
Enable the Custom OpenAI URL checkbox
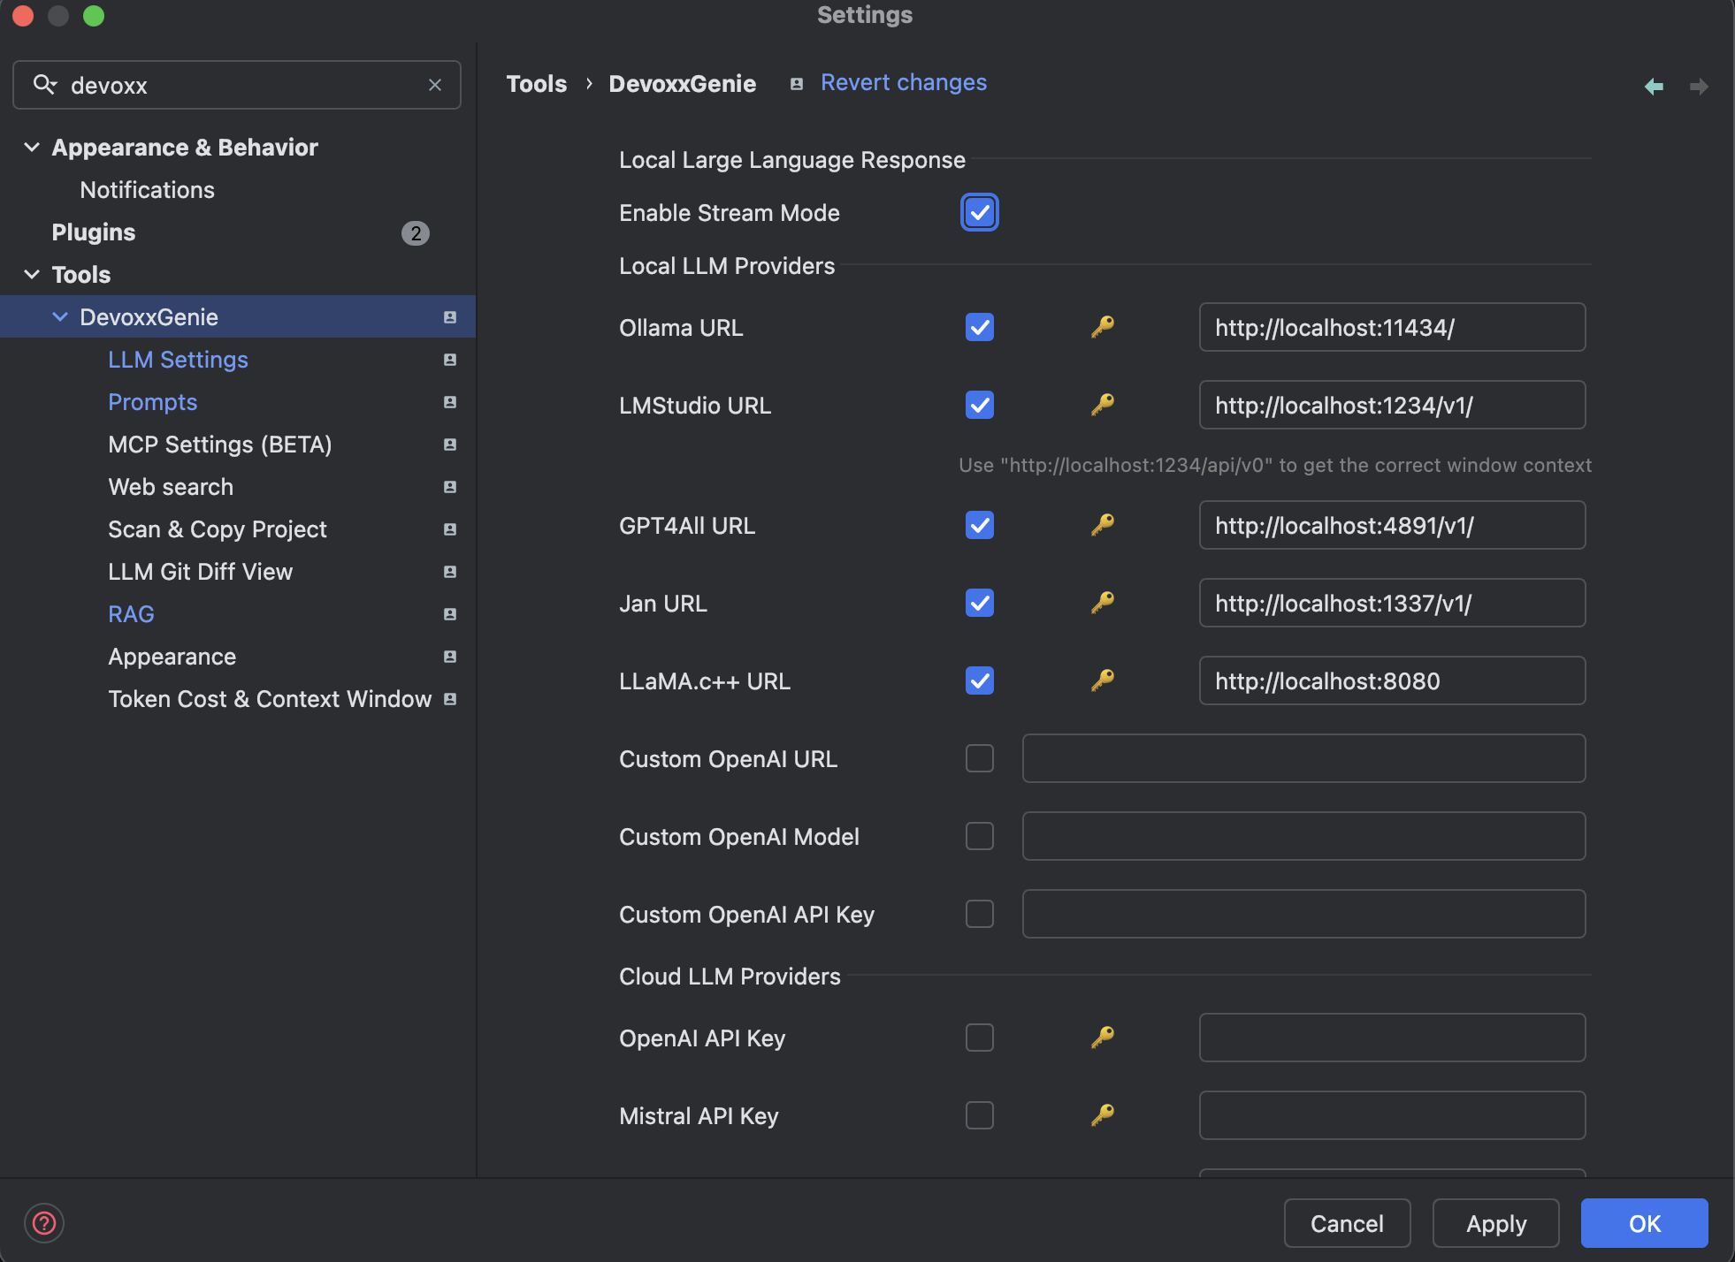pyautogui.click(x=979, y=758)
